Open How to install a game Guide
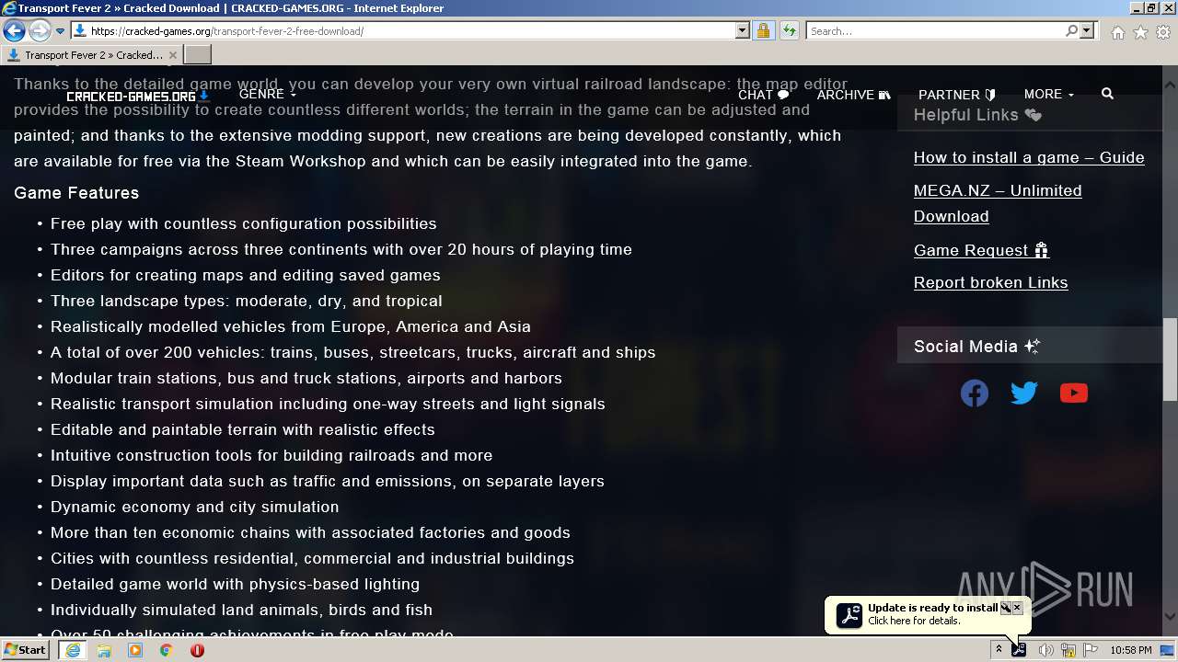This screenshot has width=1178, height=662. [x=1029, y=157]
